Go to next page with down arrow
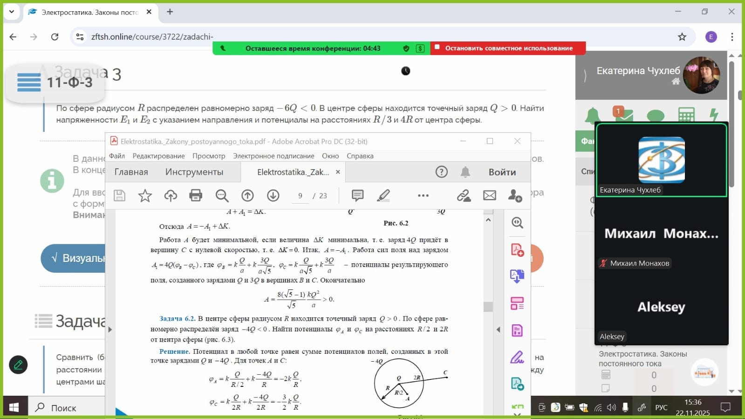This screenshot has height=419, width=745. tap(273, 196)
